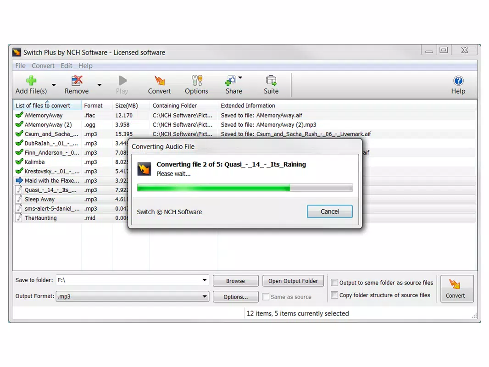Image resolution: width=489 pixels, height=367 pixels.
Task: Open the Suite toolbox icon
Action: (x=271, y=81)
